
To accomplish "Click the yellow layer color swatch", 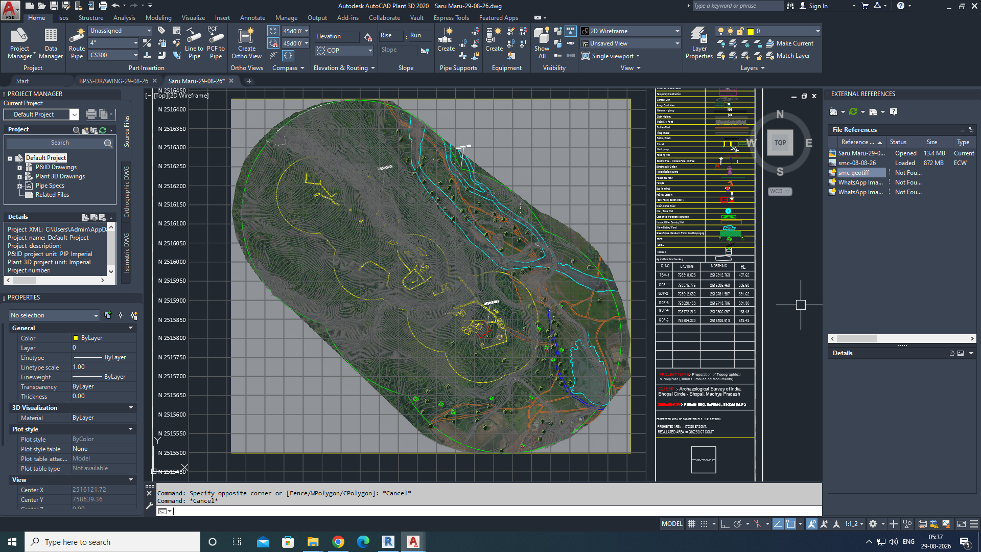I will click(x=751, y=31).
